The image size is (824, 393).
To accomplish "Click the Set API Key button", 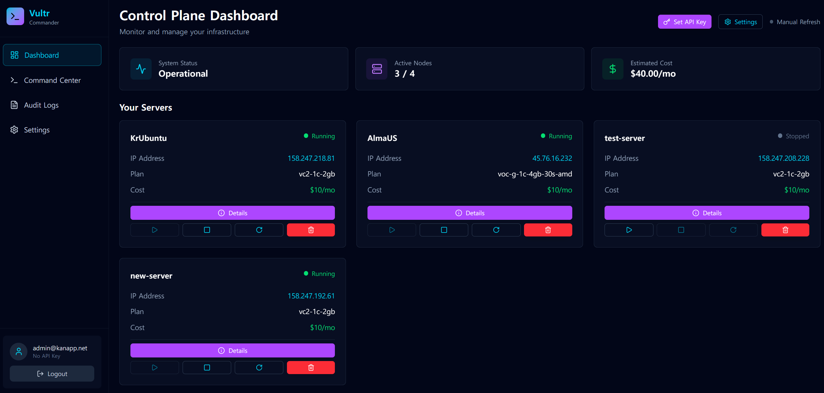I will pyautogui.click(x=684, y=22).
